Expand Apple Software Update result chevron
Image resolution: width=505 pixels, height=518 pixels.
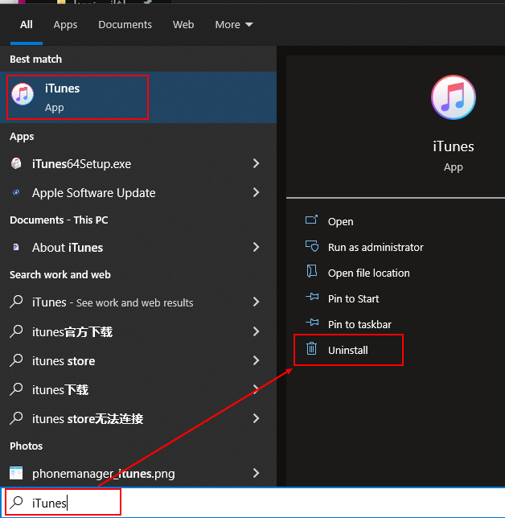pos(256,192)
